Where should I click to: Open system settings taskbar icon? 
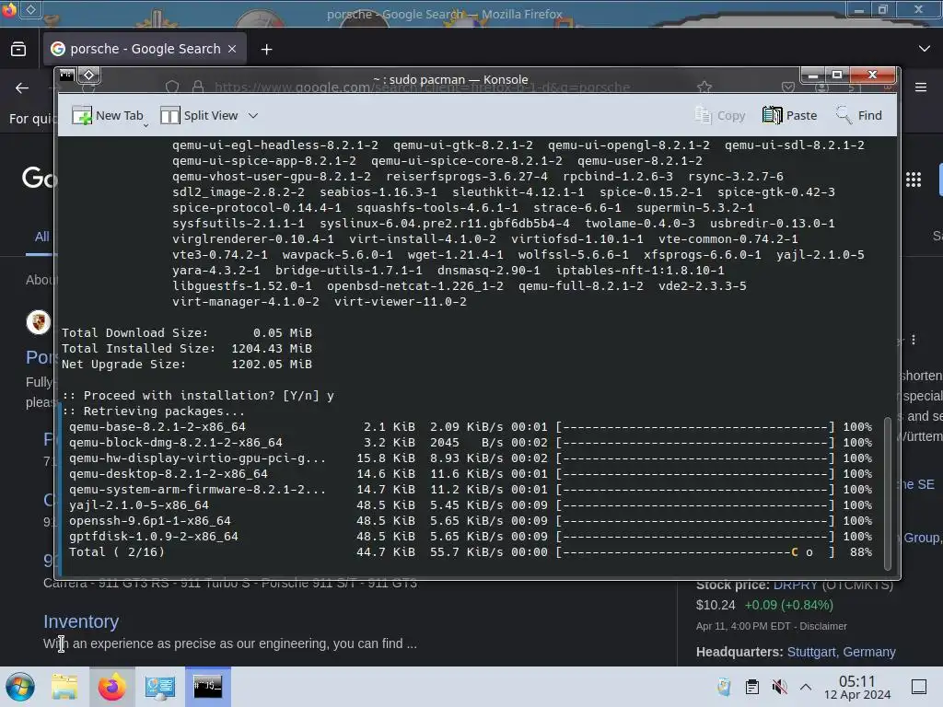159,687
